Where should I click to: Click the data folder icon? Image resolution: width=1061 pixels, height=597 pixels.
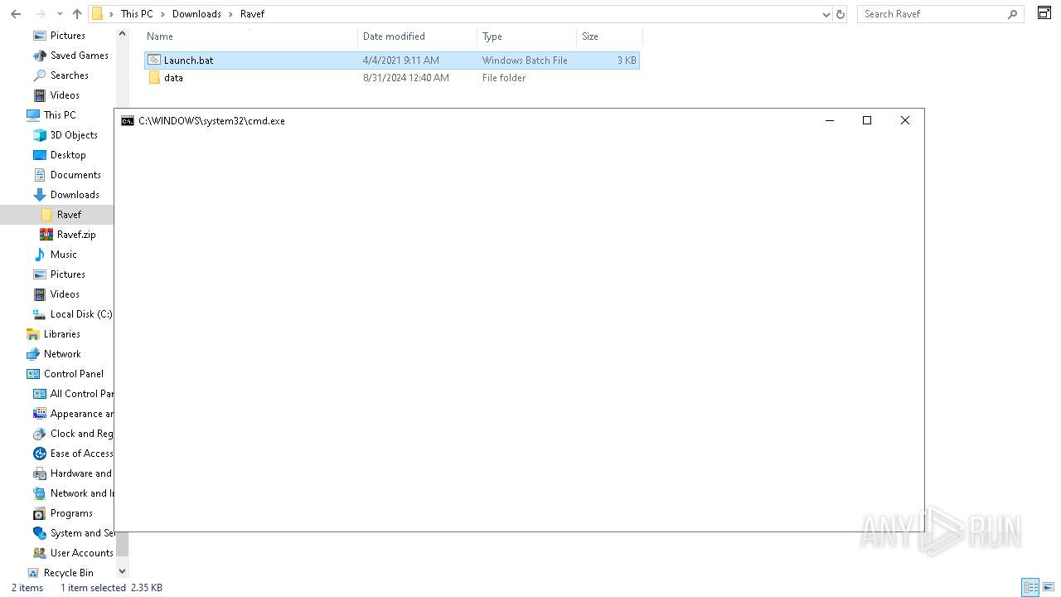[154, 78]
